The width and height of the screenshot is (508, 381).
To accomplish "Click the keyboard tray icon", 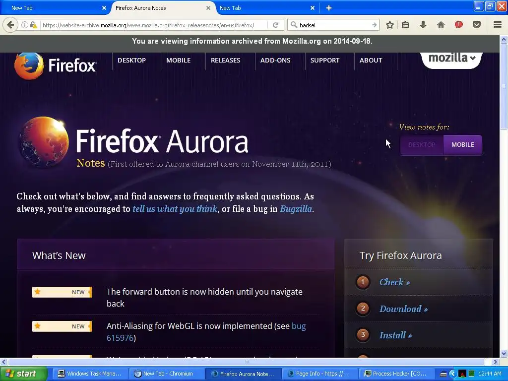I will point(444,374).
